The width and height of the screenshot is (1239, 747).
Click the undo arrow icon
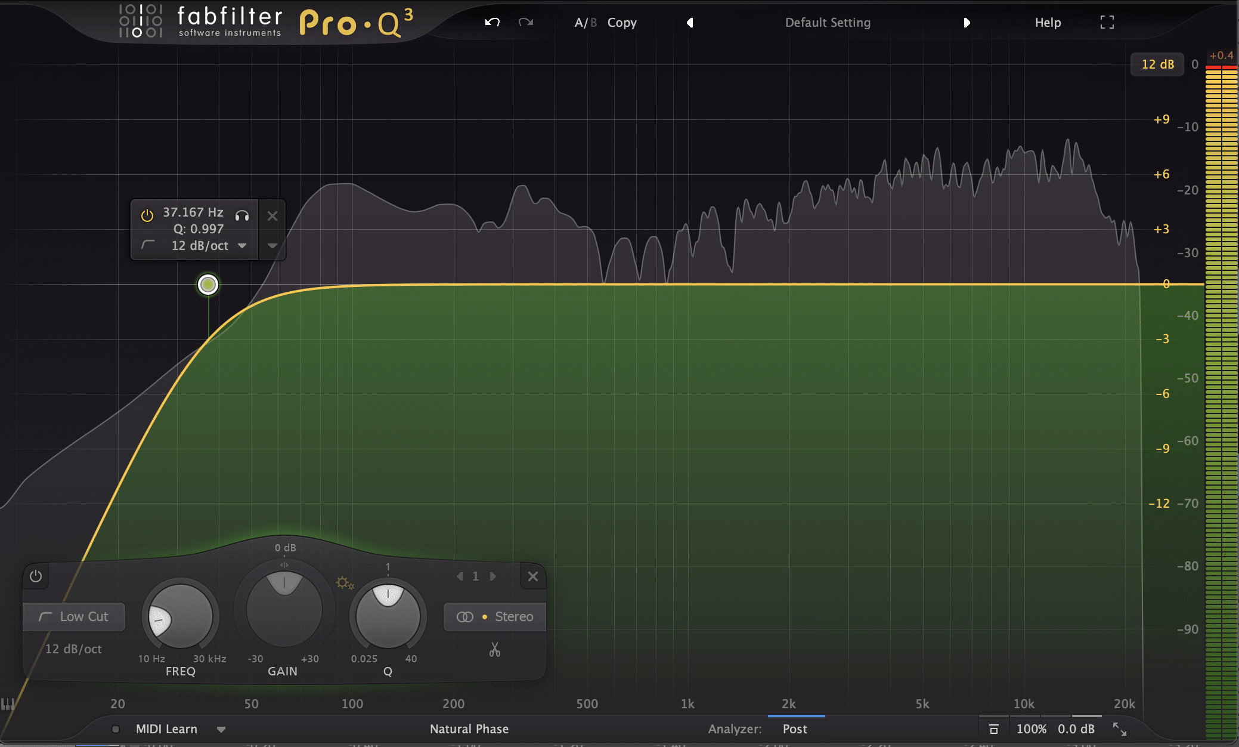(x=492, y=23)
